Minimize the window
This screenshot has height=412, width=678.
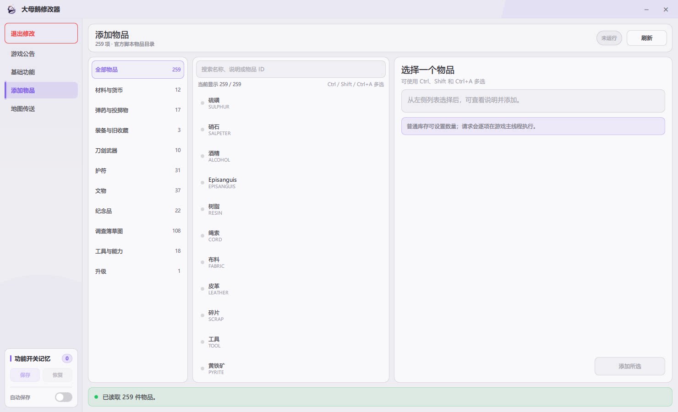click(x=646, y=9)
